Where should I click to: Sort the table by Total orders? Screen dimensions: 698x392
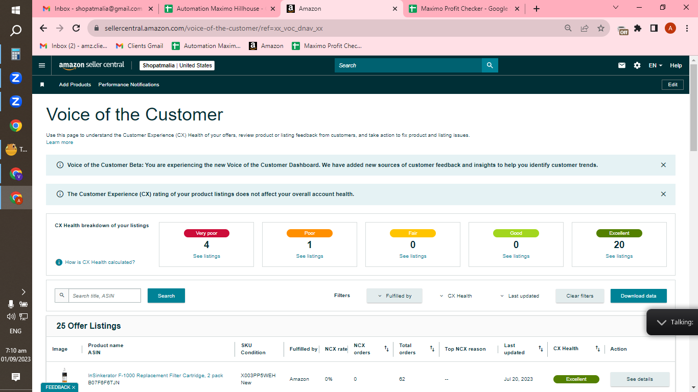[432, 349]
